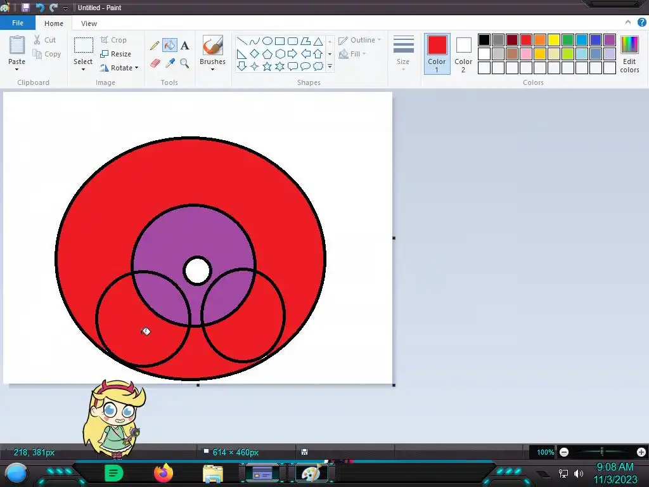Choose the Line shape
The width and height of the screenshot is (649, 487).
(x=241, y=41)
